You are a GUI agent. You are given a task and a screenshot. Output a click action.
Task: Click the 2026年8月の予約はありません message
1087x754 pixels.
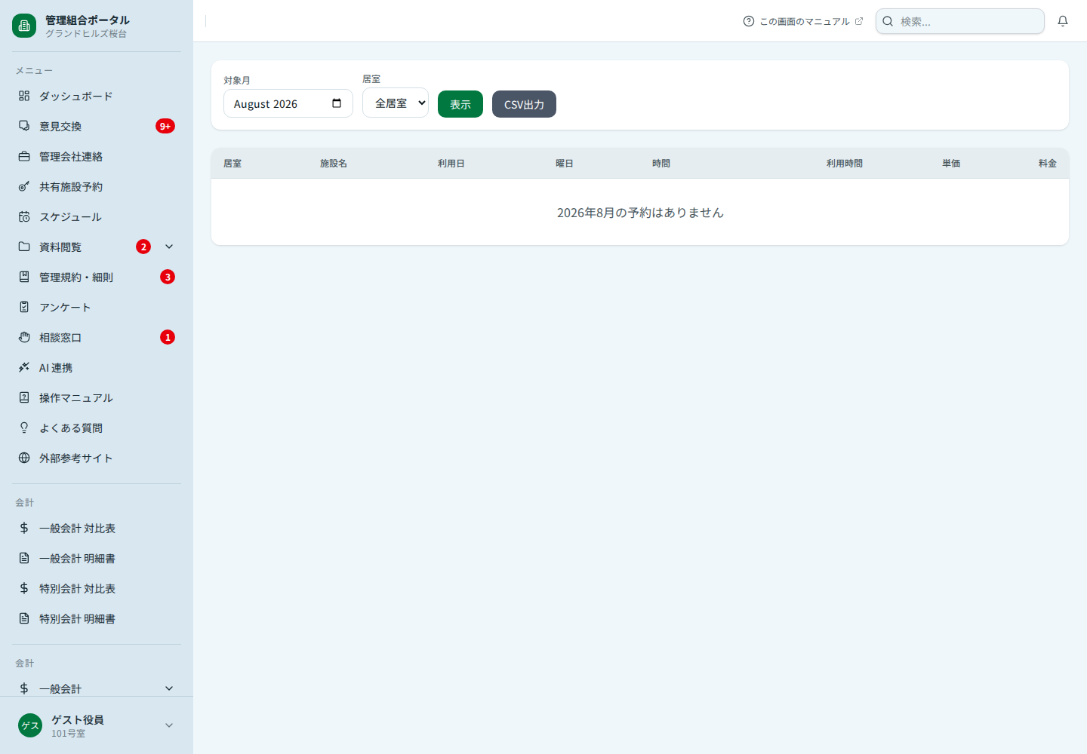click(640, 213)
